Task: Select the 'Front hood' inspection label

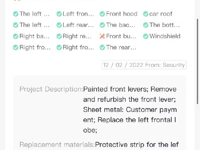Action: (x=122, y=14)
